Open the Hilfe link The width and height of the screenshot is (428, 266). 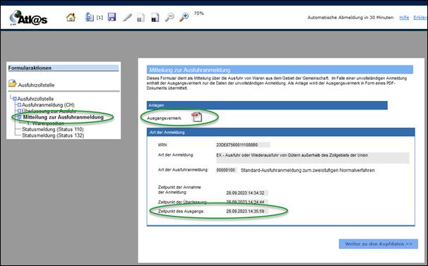(404, 18)
